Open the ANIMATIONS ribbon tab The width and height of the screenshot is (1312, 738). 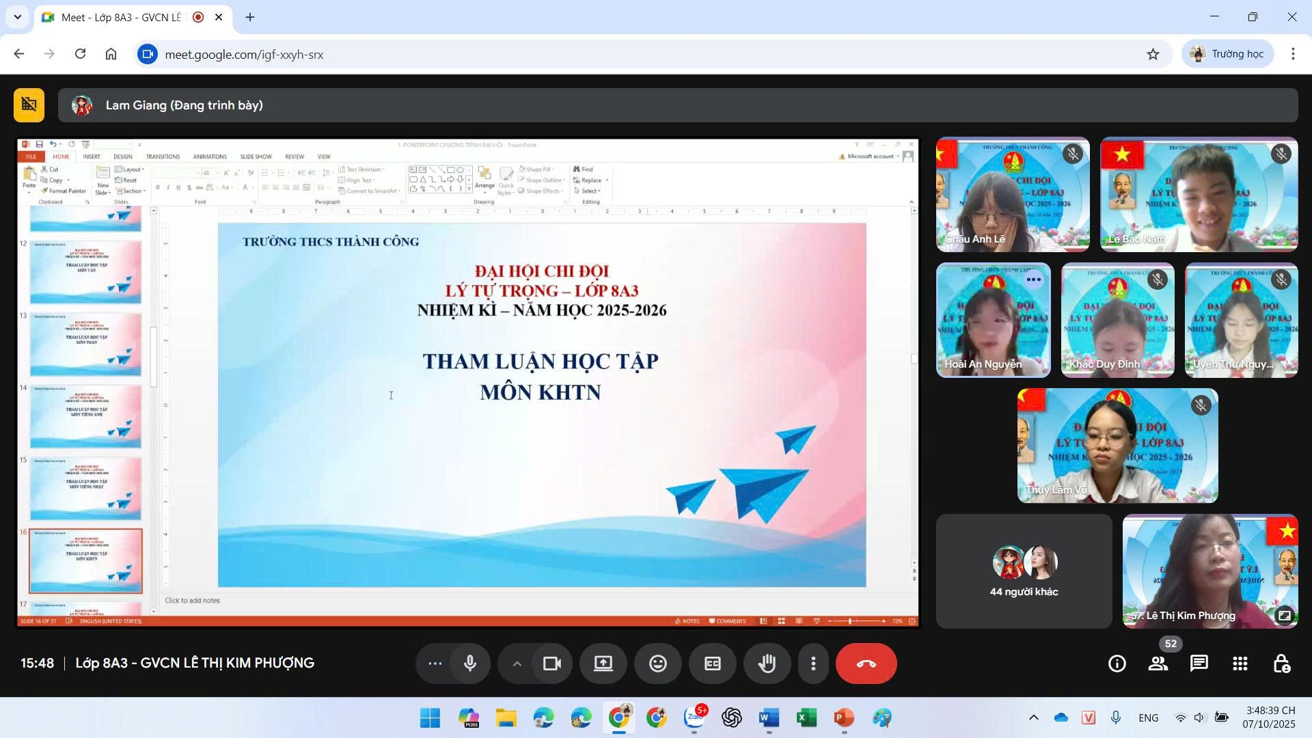pyautogui.click(x=210, y=156)
